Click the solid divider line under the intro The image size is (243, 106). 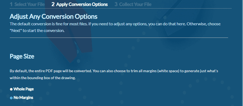[119, 38]
